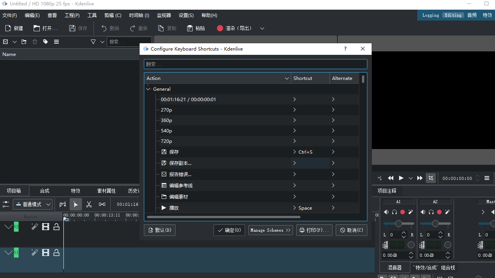Open the 时间轴 (Timeline) menu
Image resolution: width=495 pixels, height=278 pixels.
click(x=139, y=15)
